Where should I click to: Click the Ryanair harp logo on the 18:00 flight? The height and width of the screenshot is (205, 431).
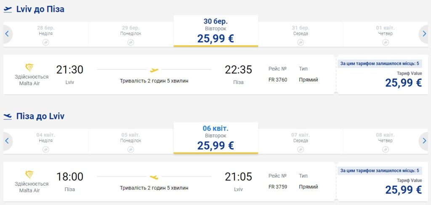(29, 174)
